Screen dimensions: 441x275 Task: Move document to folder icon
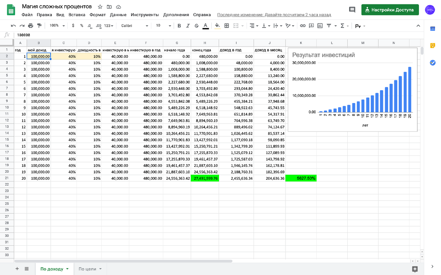109,7
